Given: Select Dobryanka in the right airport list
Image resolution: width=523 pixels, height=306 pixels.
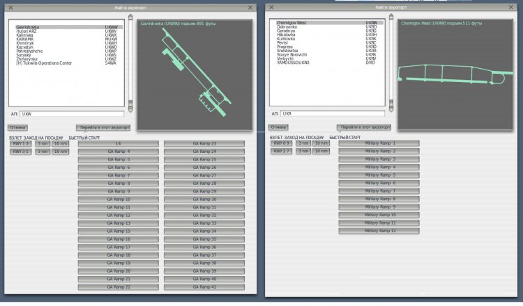Looking at the screenshot, I should [330, 27].
